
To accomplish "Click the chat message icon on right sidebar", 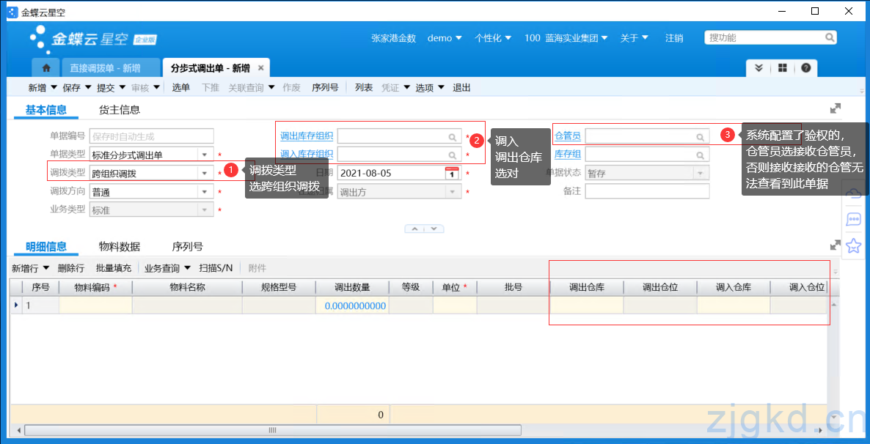I will [x=853, y=219].
